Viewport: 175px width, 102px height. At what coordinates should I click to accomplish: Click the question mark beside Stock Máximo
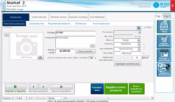143,53
